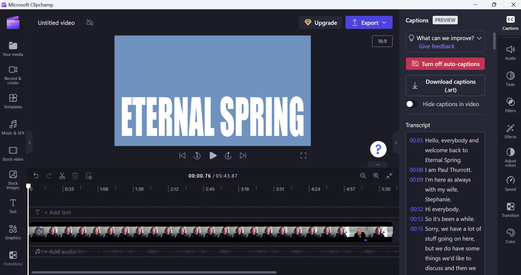Open the Templates tab in sidebar

click(13, 101)
